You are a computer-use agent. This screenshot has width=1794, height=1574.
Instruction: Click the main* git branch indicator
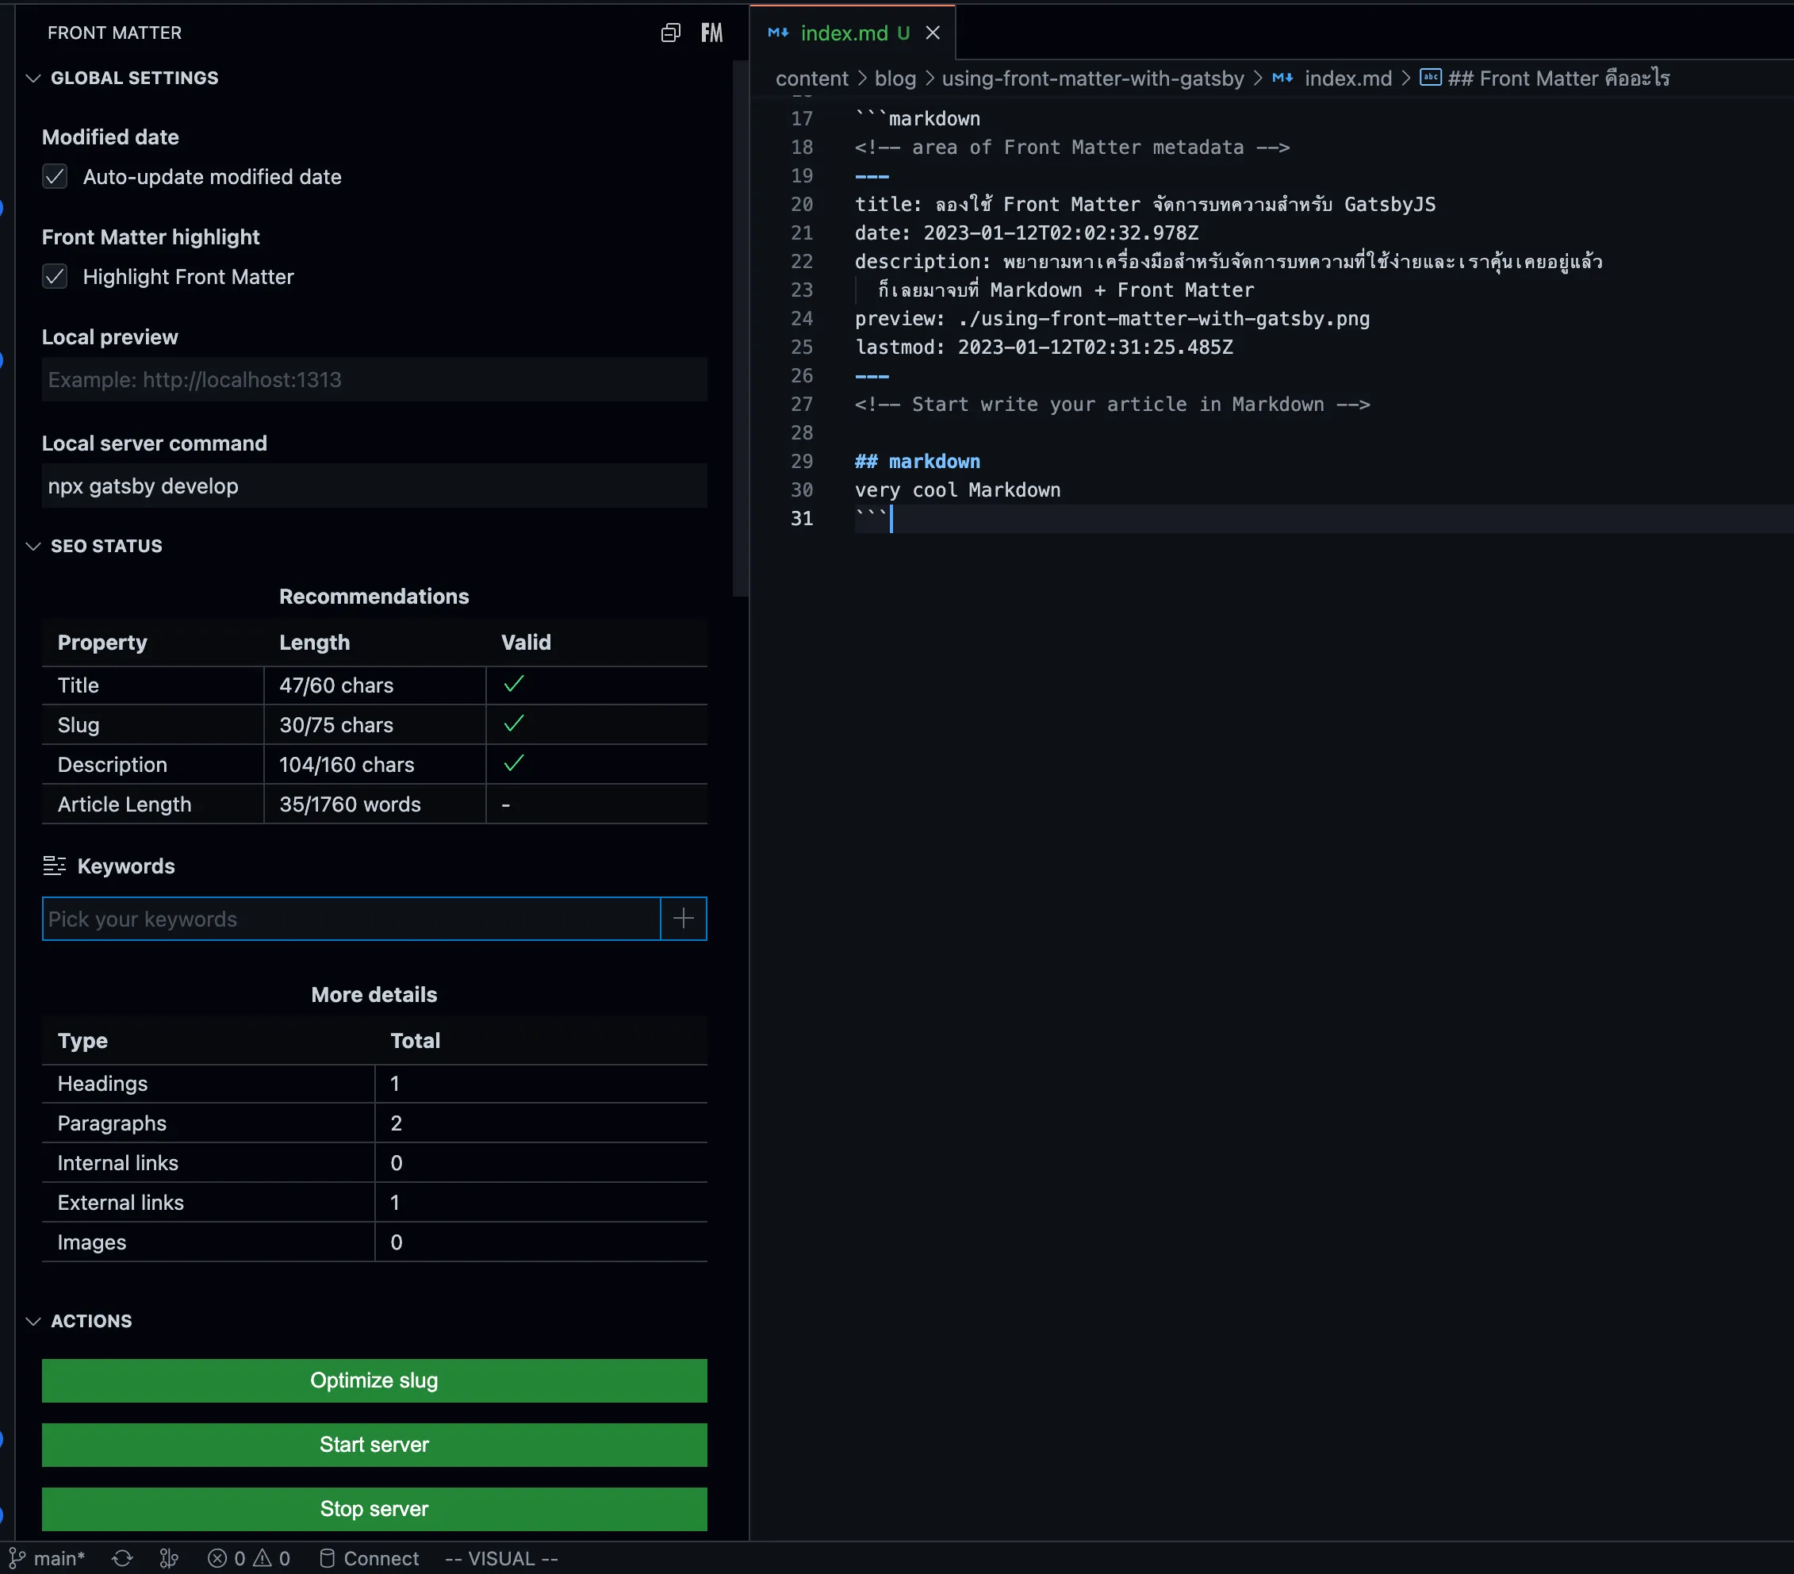tap(48, 1558)
